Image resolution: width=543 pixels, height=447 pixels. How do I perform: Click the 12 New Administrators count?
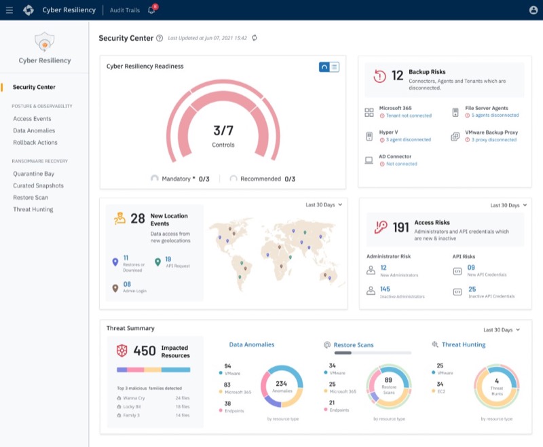point(383,268)
